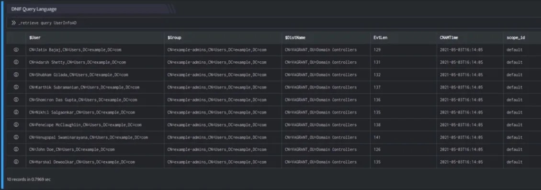
Task: Click the query prompt chevron icon
Action: coord(13,23)
